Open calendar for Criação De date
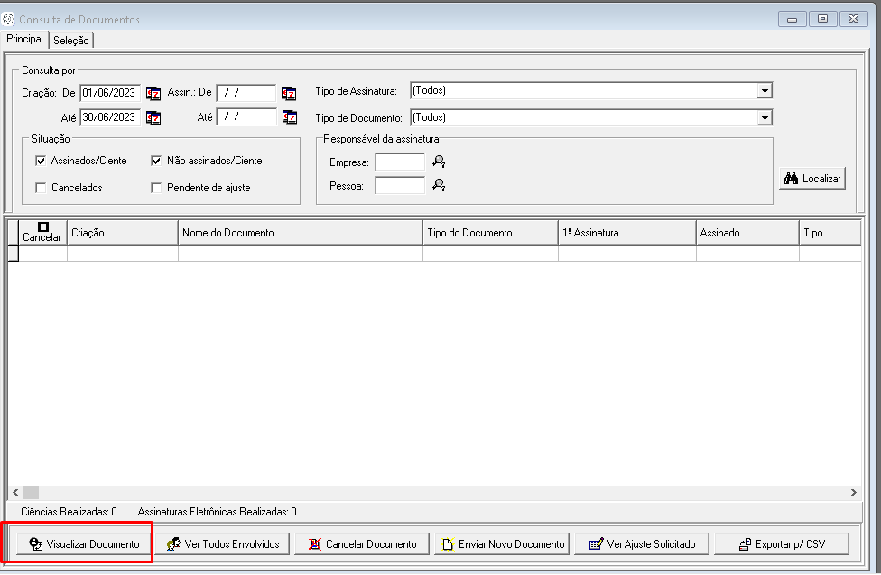 (x=153, y=93)
